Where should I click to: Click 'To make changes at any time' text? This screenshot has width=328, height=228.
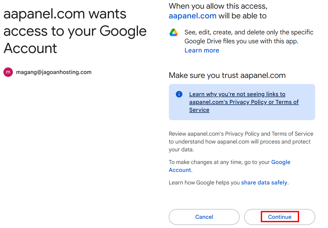(219, 162)
